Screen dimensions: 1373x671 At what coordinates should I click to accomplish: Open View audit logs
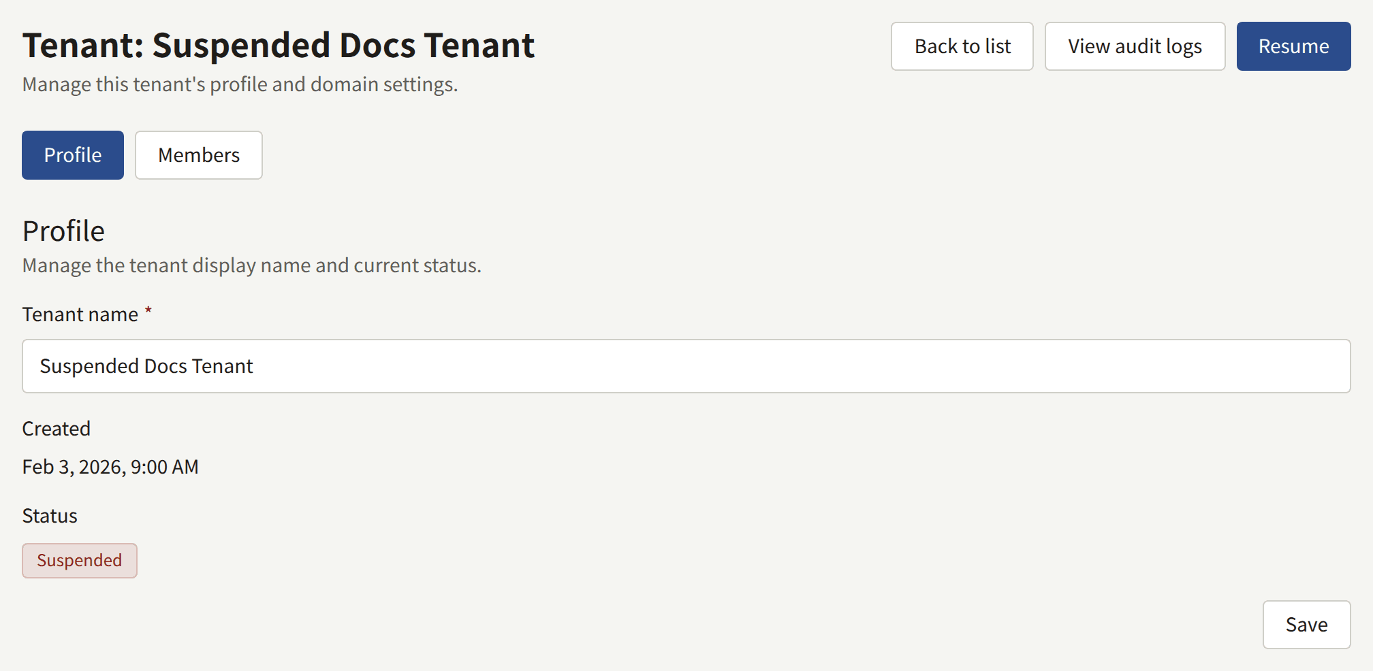tap(1135, 46)
